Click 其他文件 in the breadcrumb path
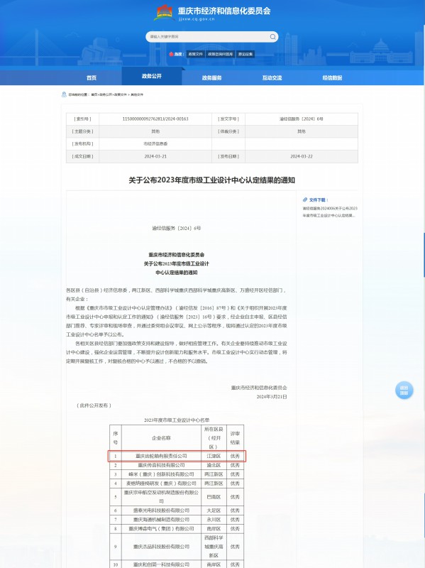This screenshot has height=568, width=425. pyautogui.click(x=137, y=94)
